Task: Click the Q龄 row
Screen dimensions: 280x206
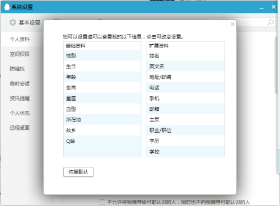Action: tap(102, 141)
